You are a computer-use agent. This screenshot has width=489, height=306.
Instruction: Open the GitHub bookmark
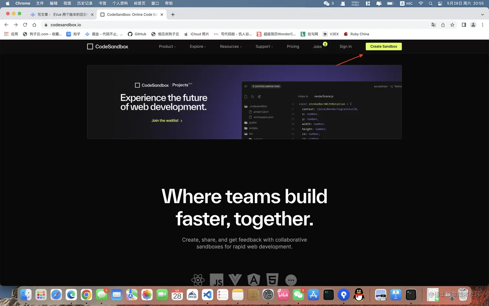tap(137, 34)
